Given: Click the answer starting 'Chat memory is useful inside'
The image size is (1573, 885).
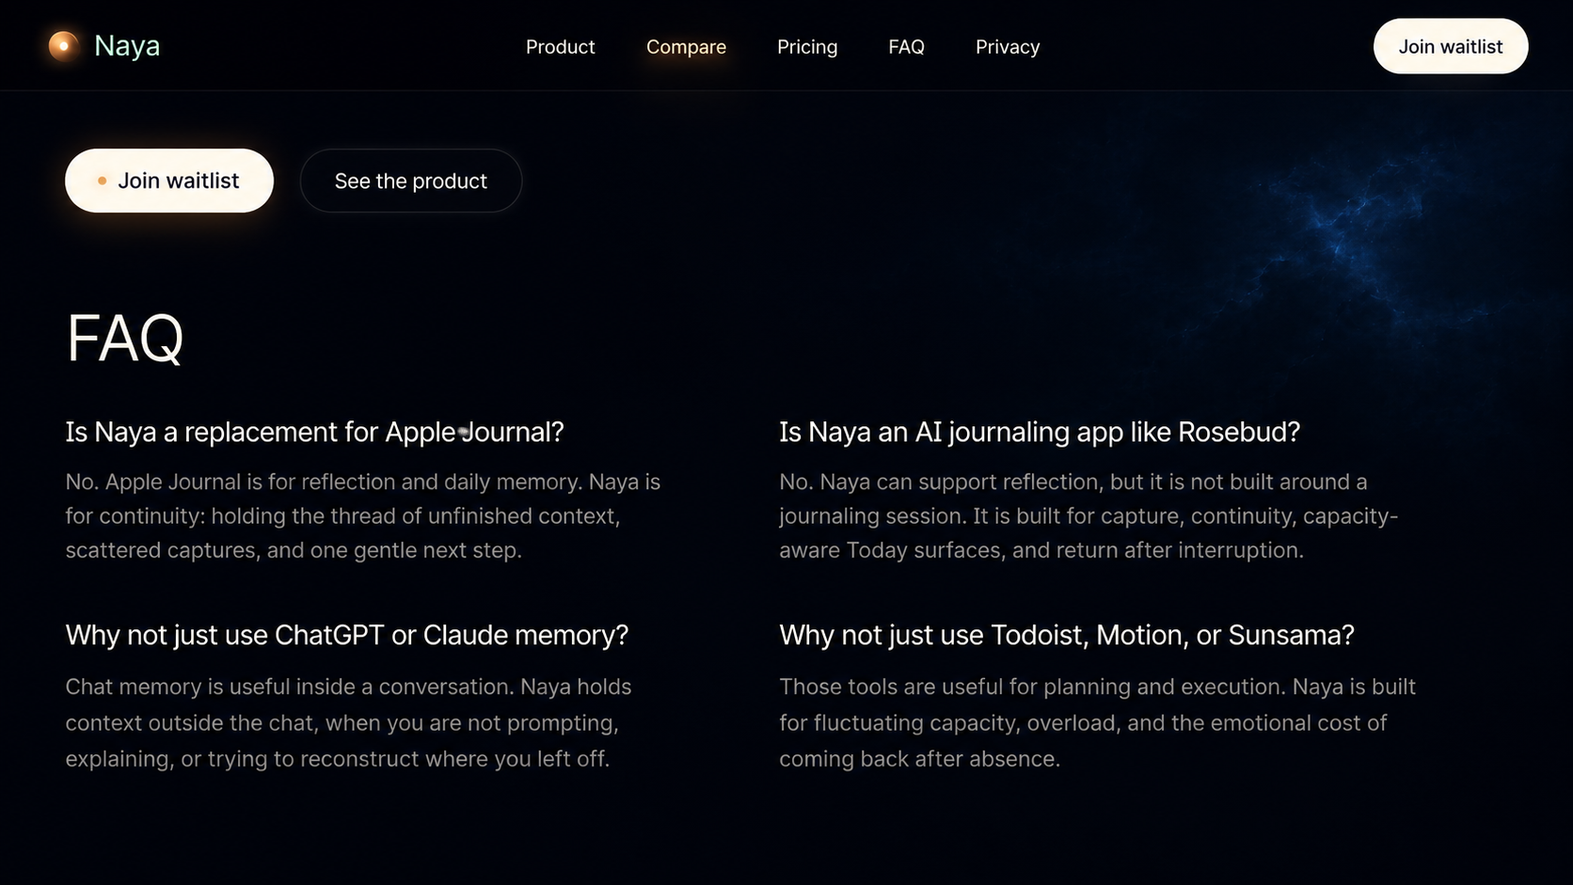Looking at the screenshot, I should click(x=348, y=722).
